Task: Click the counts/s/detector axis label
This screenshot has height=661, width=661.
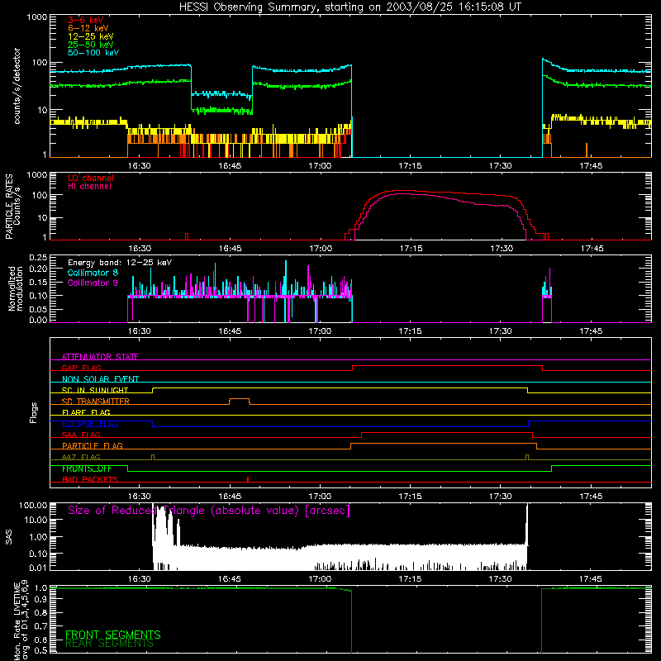Action: tap(17, 86)
